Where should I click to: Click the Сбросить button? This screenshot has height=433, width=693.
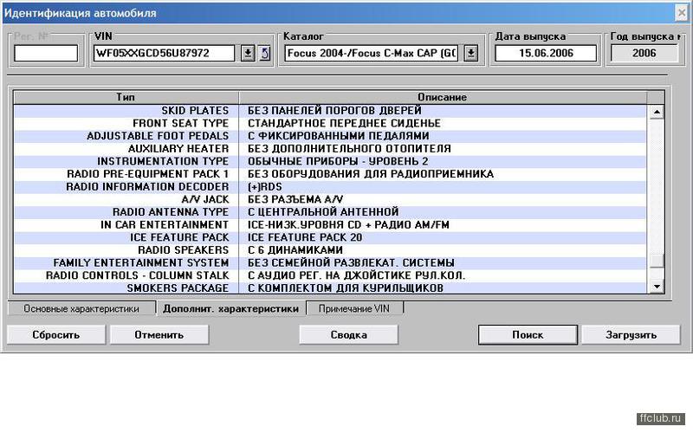click(56, 335)
